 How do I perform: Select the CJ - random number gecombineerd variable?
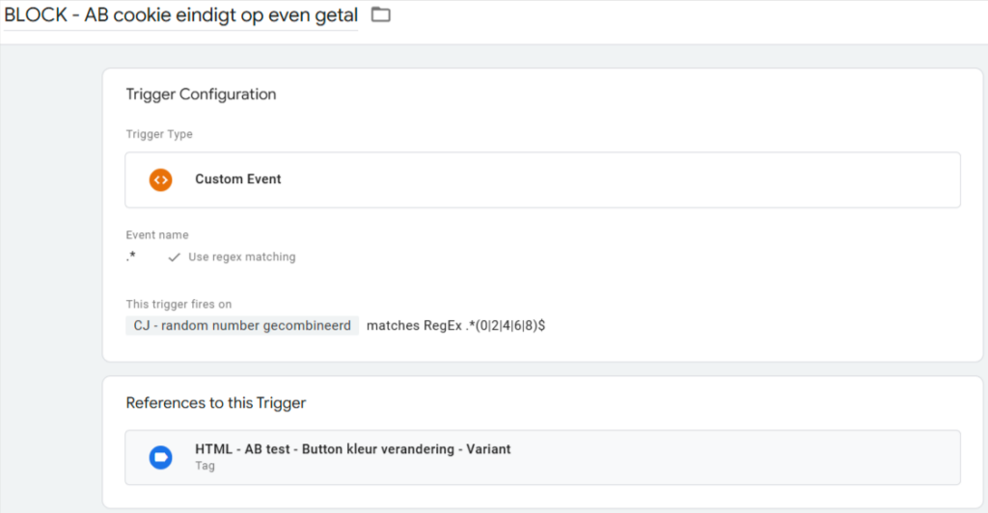pos(242,325)
